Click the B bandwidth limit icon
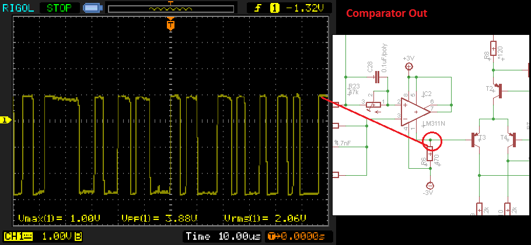 point(78,236)
